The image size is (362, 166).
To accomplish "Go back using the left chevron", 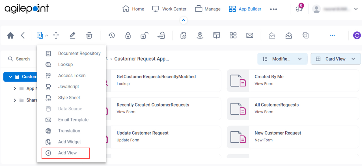I will tap(23, 35).
